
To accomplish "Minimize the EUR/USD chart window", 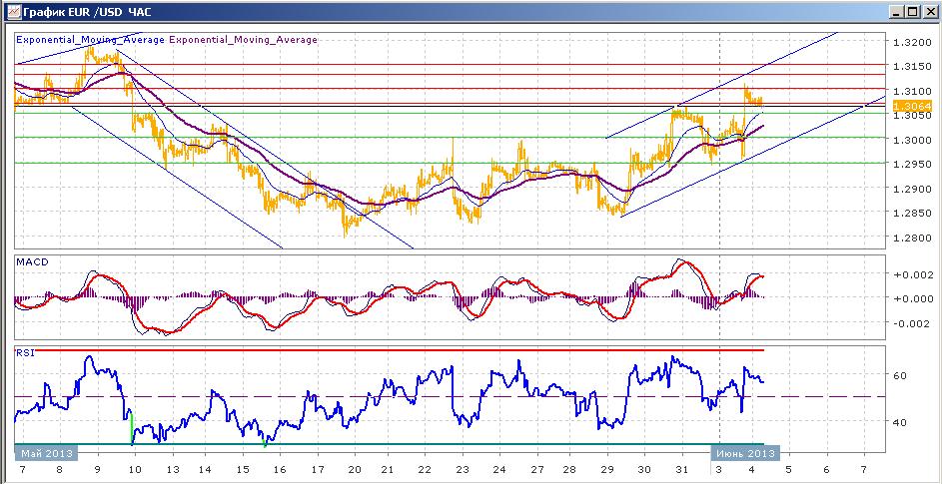I will (x=897, y=11).
